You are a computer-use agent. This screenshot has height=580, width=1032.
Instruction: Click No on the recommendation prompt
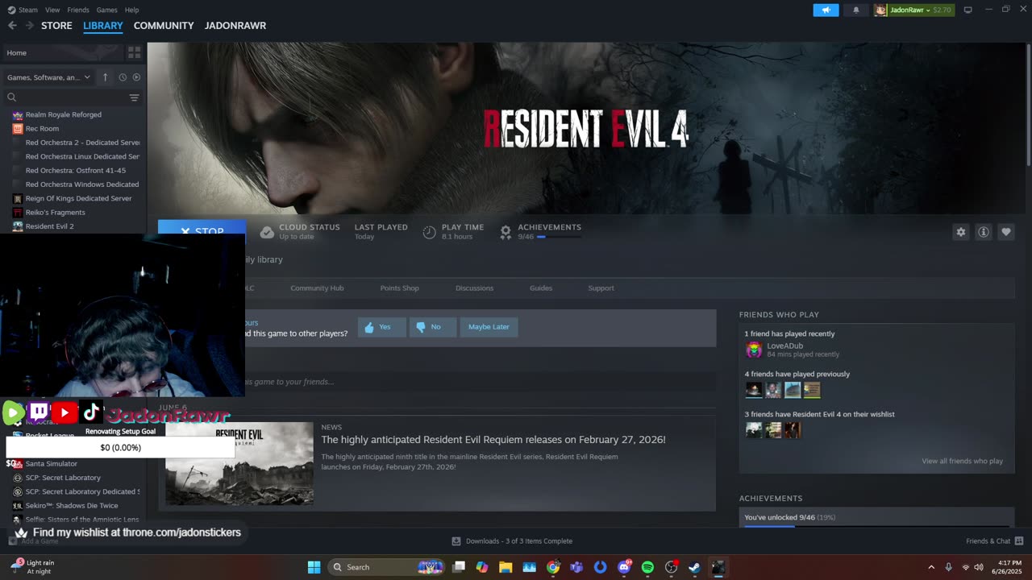pos(433,327)
